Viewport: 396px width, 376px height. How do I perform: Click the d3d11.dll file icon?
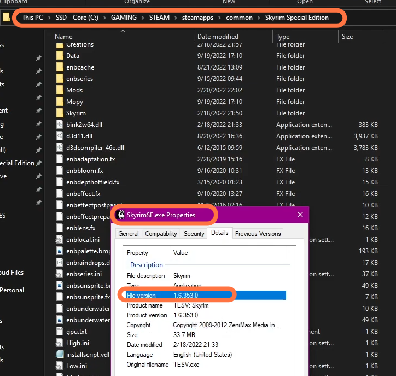click(x=60, y=136)
